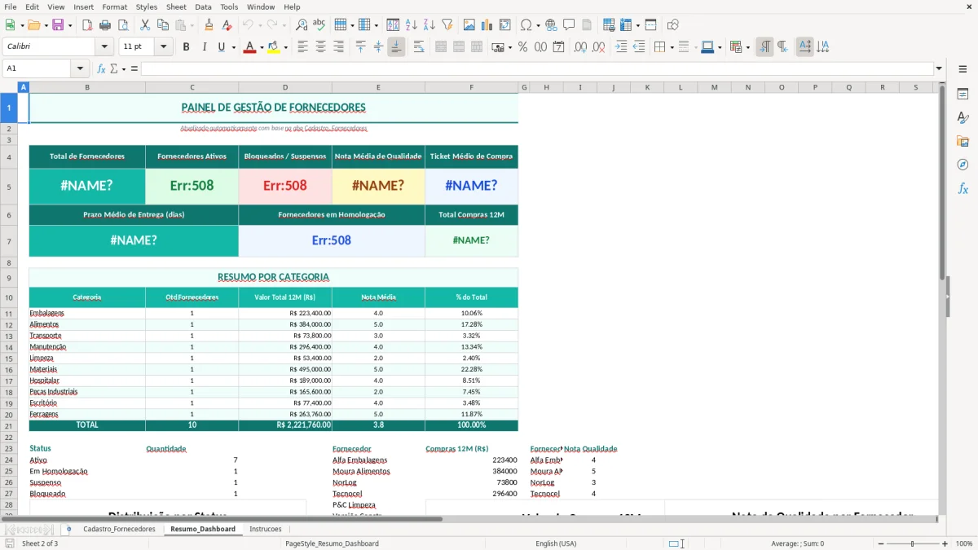Viewport: 978px width, 550px height.
Task: Sort ascending A to Z icon
Action: click(412, 25)
